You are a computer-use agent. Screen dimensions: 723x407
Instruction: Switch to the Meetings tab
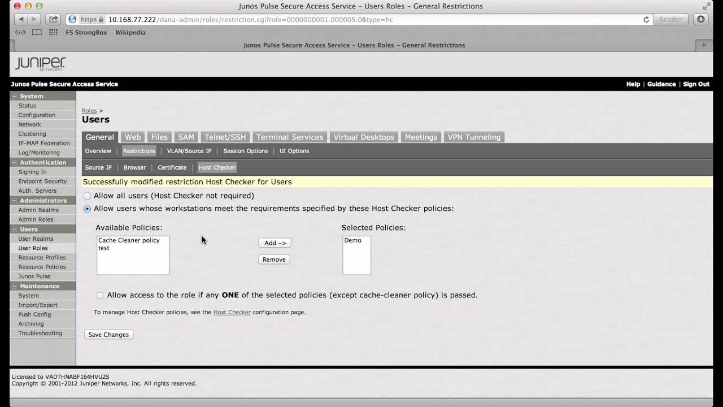point(421,137)
